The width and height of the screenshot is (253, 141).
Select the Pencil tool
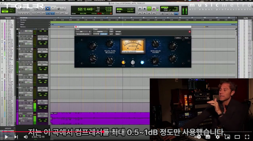(64, 9)
